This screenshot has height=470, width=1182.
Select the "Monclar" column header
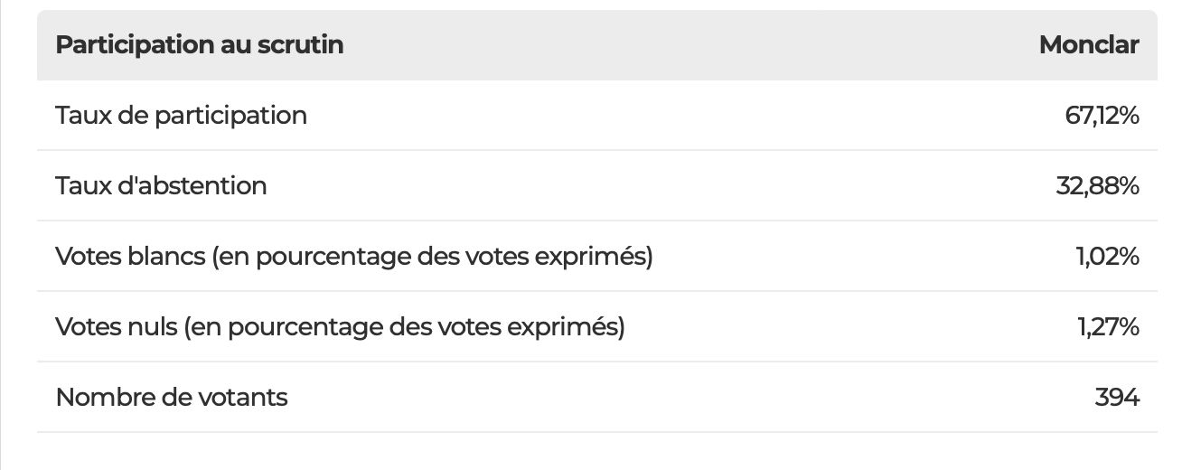(x=1089, y=45)
